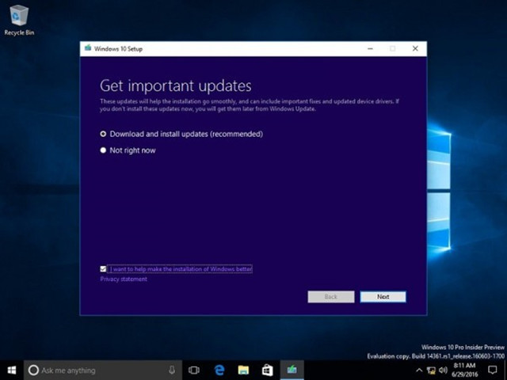Viewport: 507px width, 380px height.
Task: Select Download and install updates option
Action: 104,134
